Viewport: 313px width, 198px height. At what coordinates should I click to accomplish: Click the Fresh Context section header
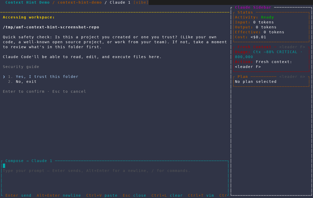pyautogui.click(x=255, y=47)
